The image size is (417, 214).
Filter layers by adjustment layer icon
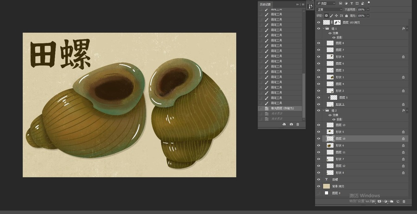346,3
